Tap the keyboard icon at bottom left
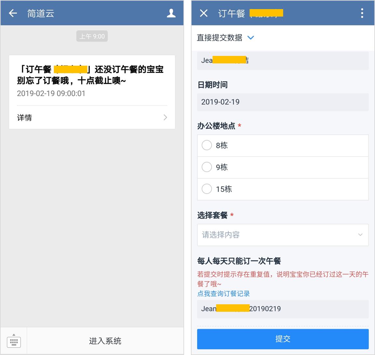Image resolution: width=375 pixels, height=355 pixels. (x=13, y=341)
